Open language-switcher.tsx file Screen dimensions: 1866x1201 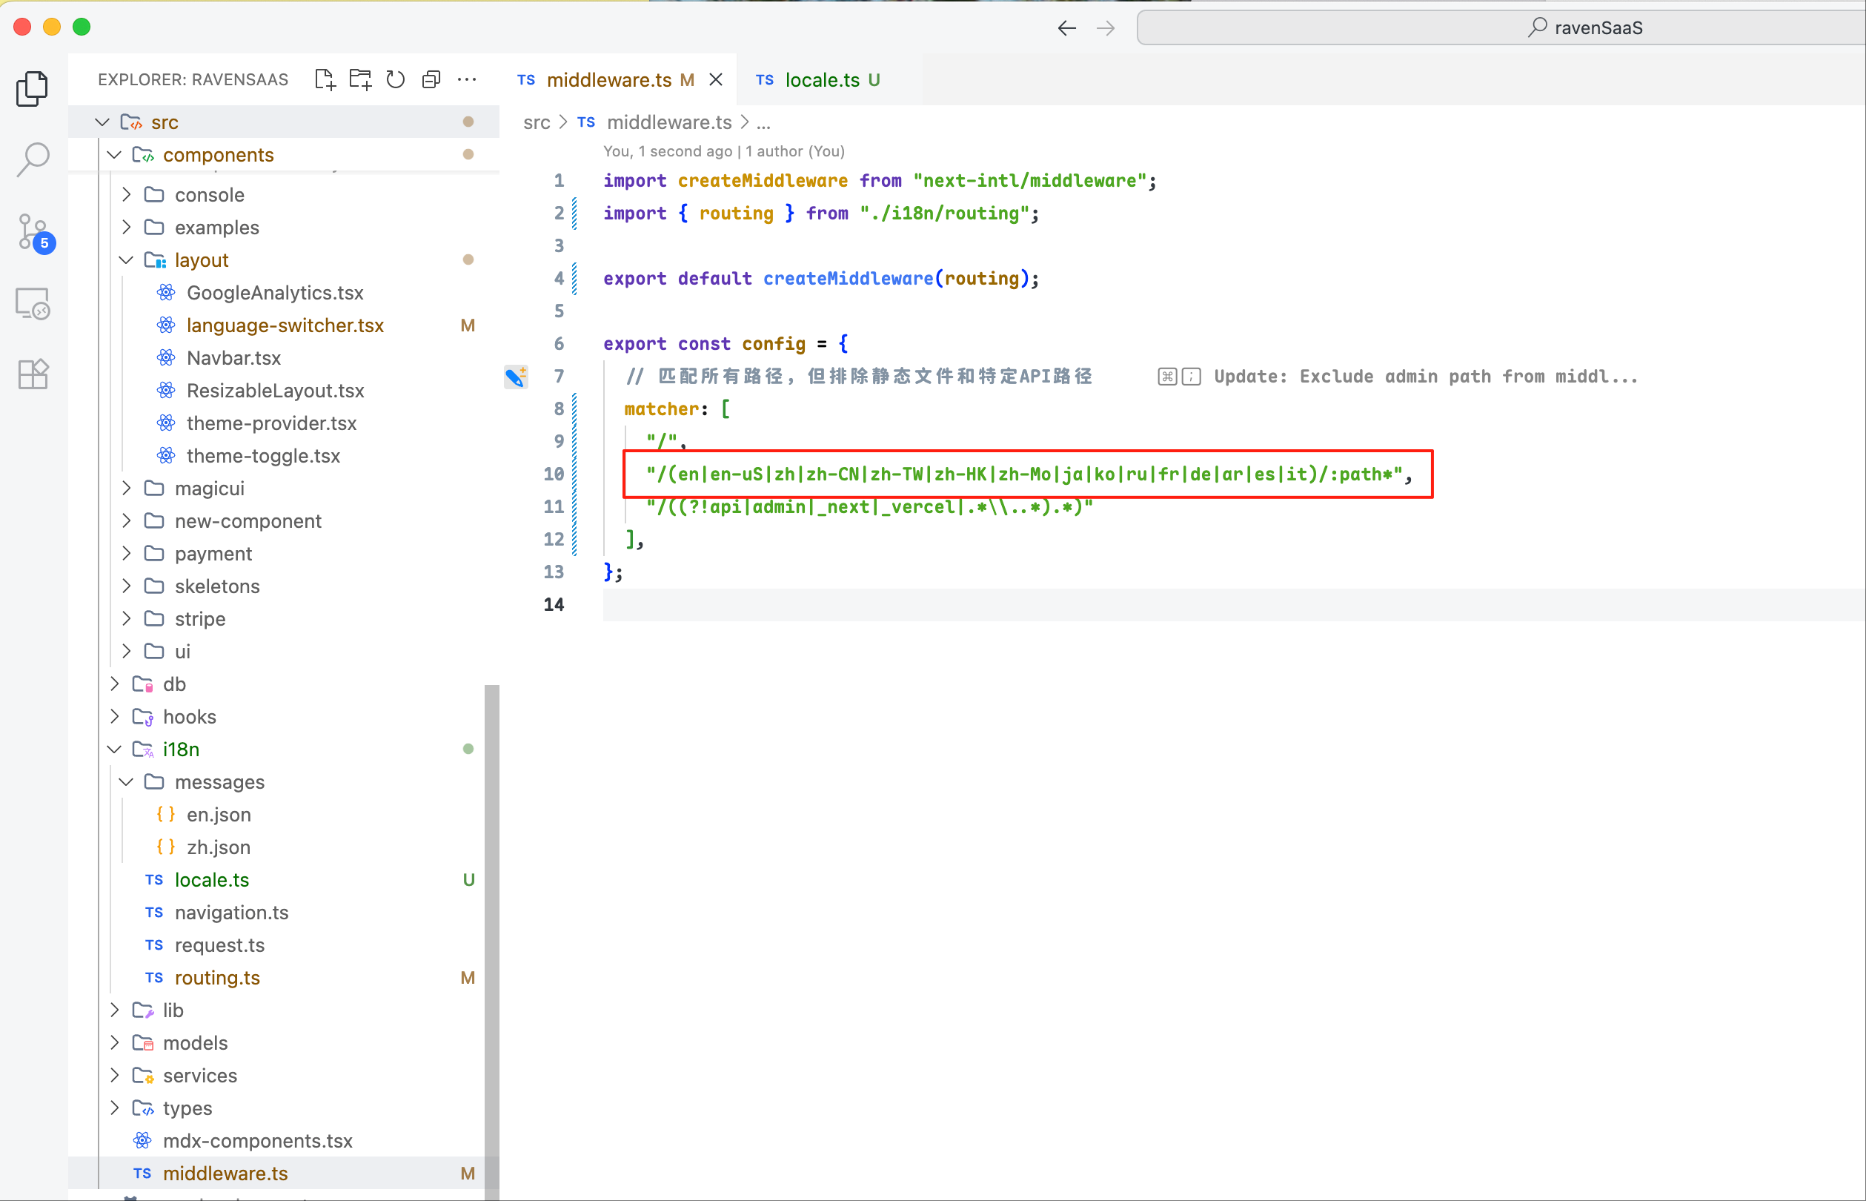pos(285,326)
